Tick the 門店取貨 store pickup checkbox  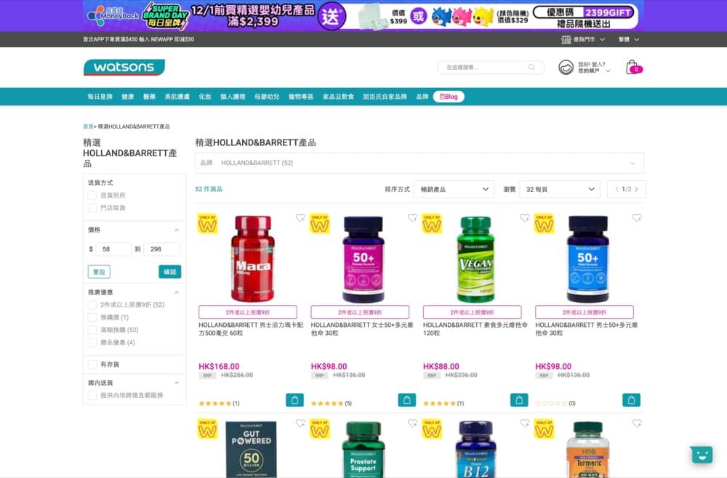[93, 208]
